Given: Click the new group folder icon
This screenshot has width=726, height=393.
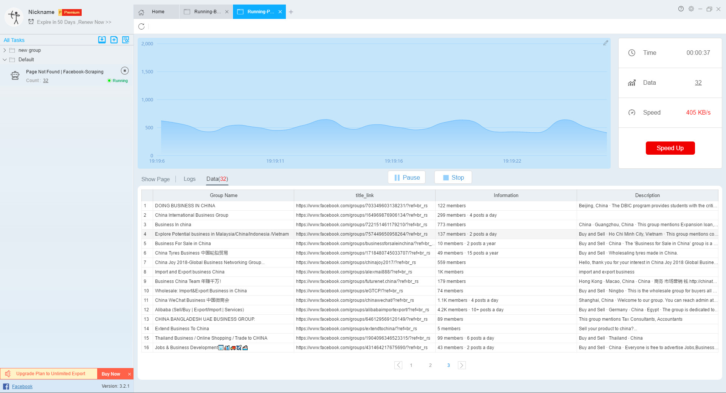Looking at the screenshot, I should [12, 50].
